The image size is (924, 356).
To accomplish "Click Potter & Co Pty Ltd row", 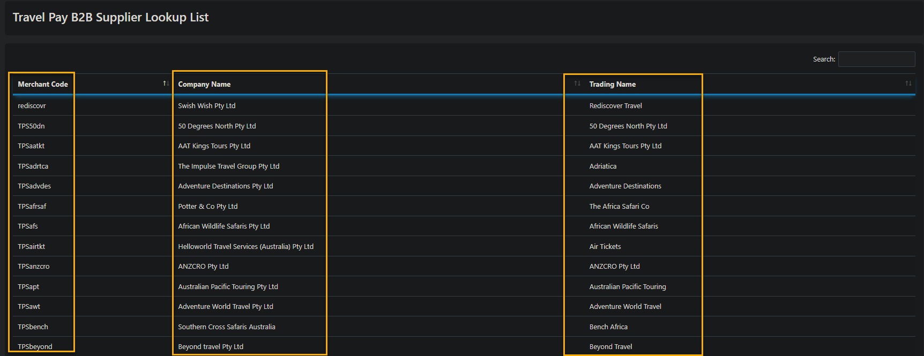I will coord(207,207).
